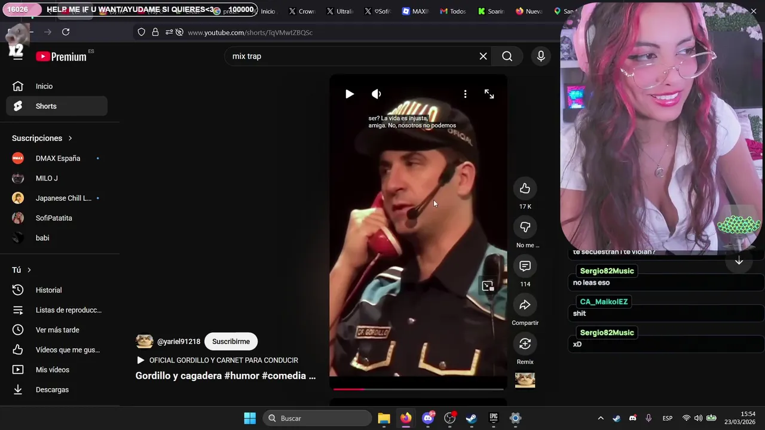Viewport: 765px width, 430px height.
Task: Open the MILO J channel
Action: pos(57,178)
